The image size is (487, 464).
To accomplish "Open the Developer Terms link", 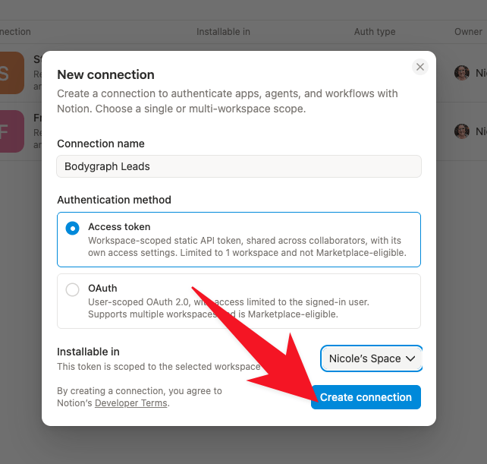I will tap(130, 403).
